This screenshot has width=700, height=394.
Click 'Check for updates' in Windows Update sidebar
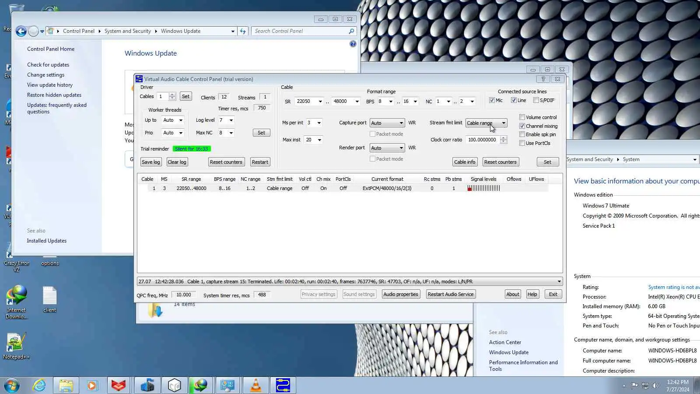(48, 65)
